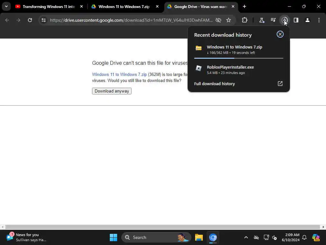The height and width of the screenshot is (245, 326).
Task: Select the Windows 11 to Windows 7.zip download entry
Action: click(x=239, y=49)
